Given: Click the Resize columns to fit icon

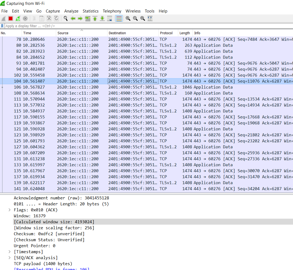Looking at the screenshot, I should (x=150, y=18).
